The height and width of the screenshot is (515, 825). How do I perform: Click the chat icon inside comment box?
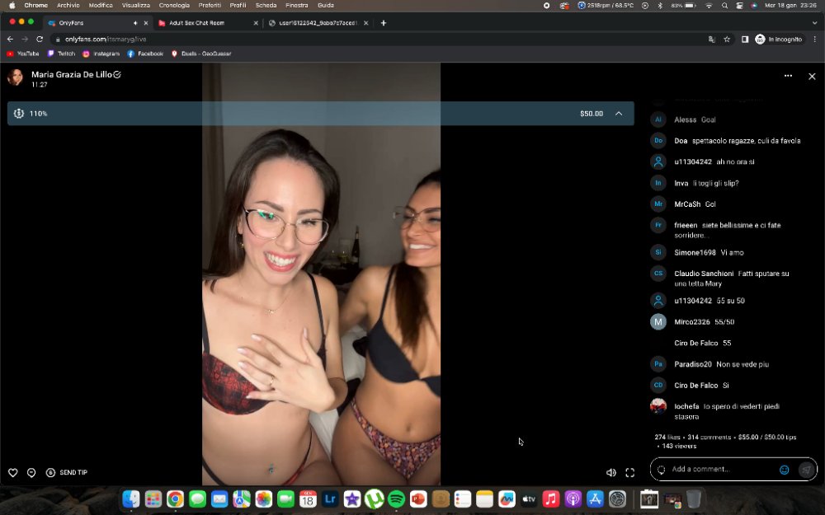coord(662,470)
